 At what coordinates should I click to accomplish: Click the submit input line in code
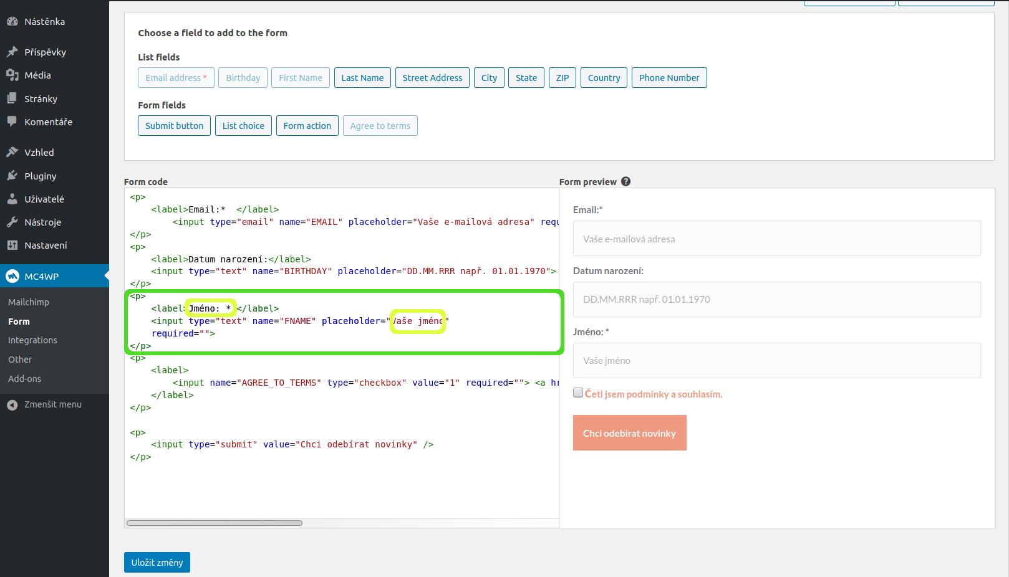[292, 444]
